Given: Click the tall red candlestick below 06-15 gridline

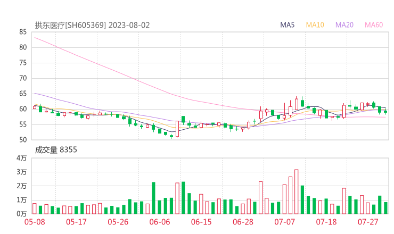Looking at the screenshot, I should pyautogui.click(x=177, y=129).
